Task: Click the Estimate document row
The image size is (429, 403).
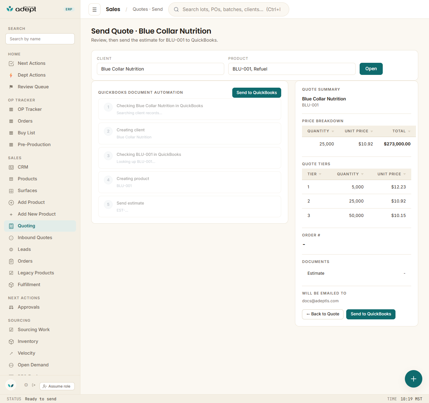Action: tap(357, 273)
